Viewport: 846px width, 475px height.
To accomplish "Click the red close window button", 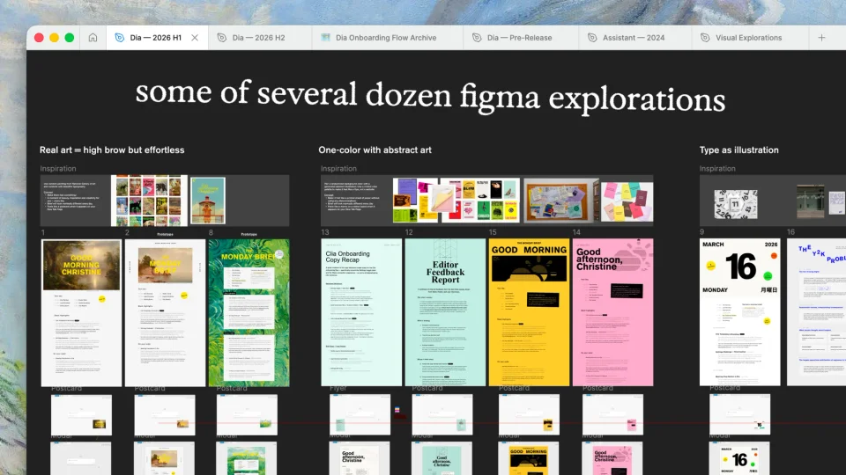I will click(39, 38).
